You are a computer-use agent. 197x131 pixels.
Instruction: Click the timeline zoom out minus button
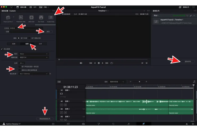pyautogui.click(x=130, y=82)
